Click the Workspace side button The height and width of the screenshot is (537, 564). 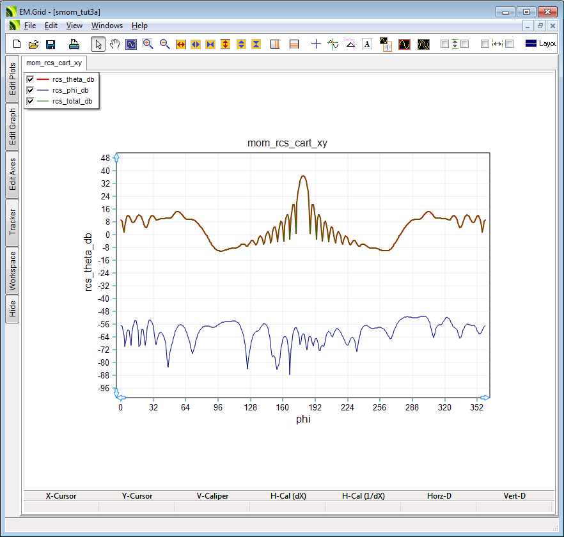[x=12, y=270]
